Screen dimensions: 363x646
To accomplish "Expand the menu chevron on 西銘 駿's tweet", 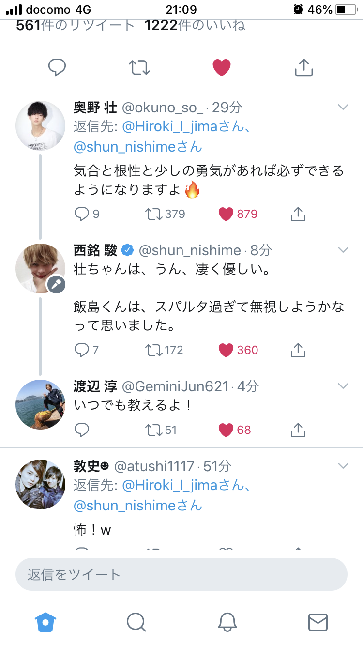I will click(x=343, y=250).
